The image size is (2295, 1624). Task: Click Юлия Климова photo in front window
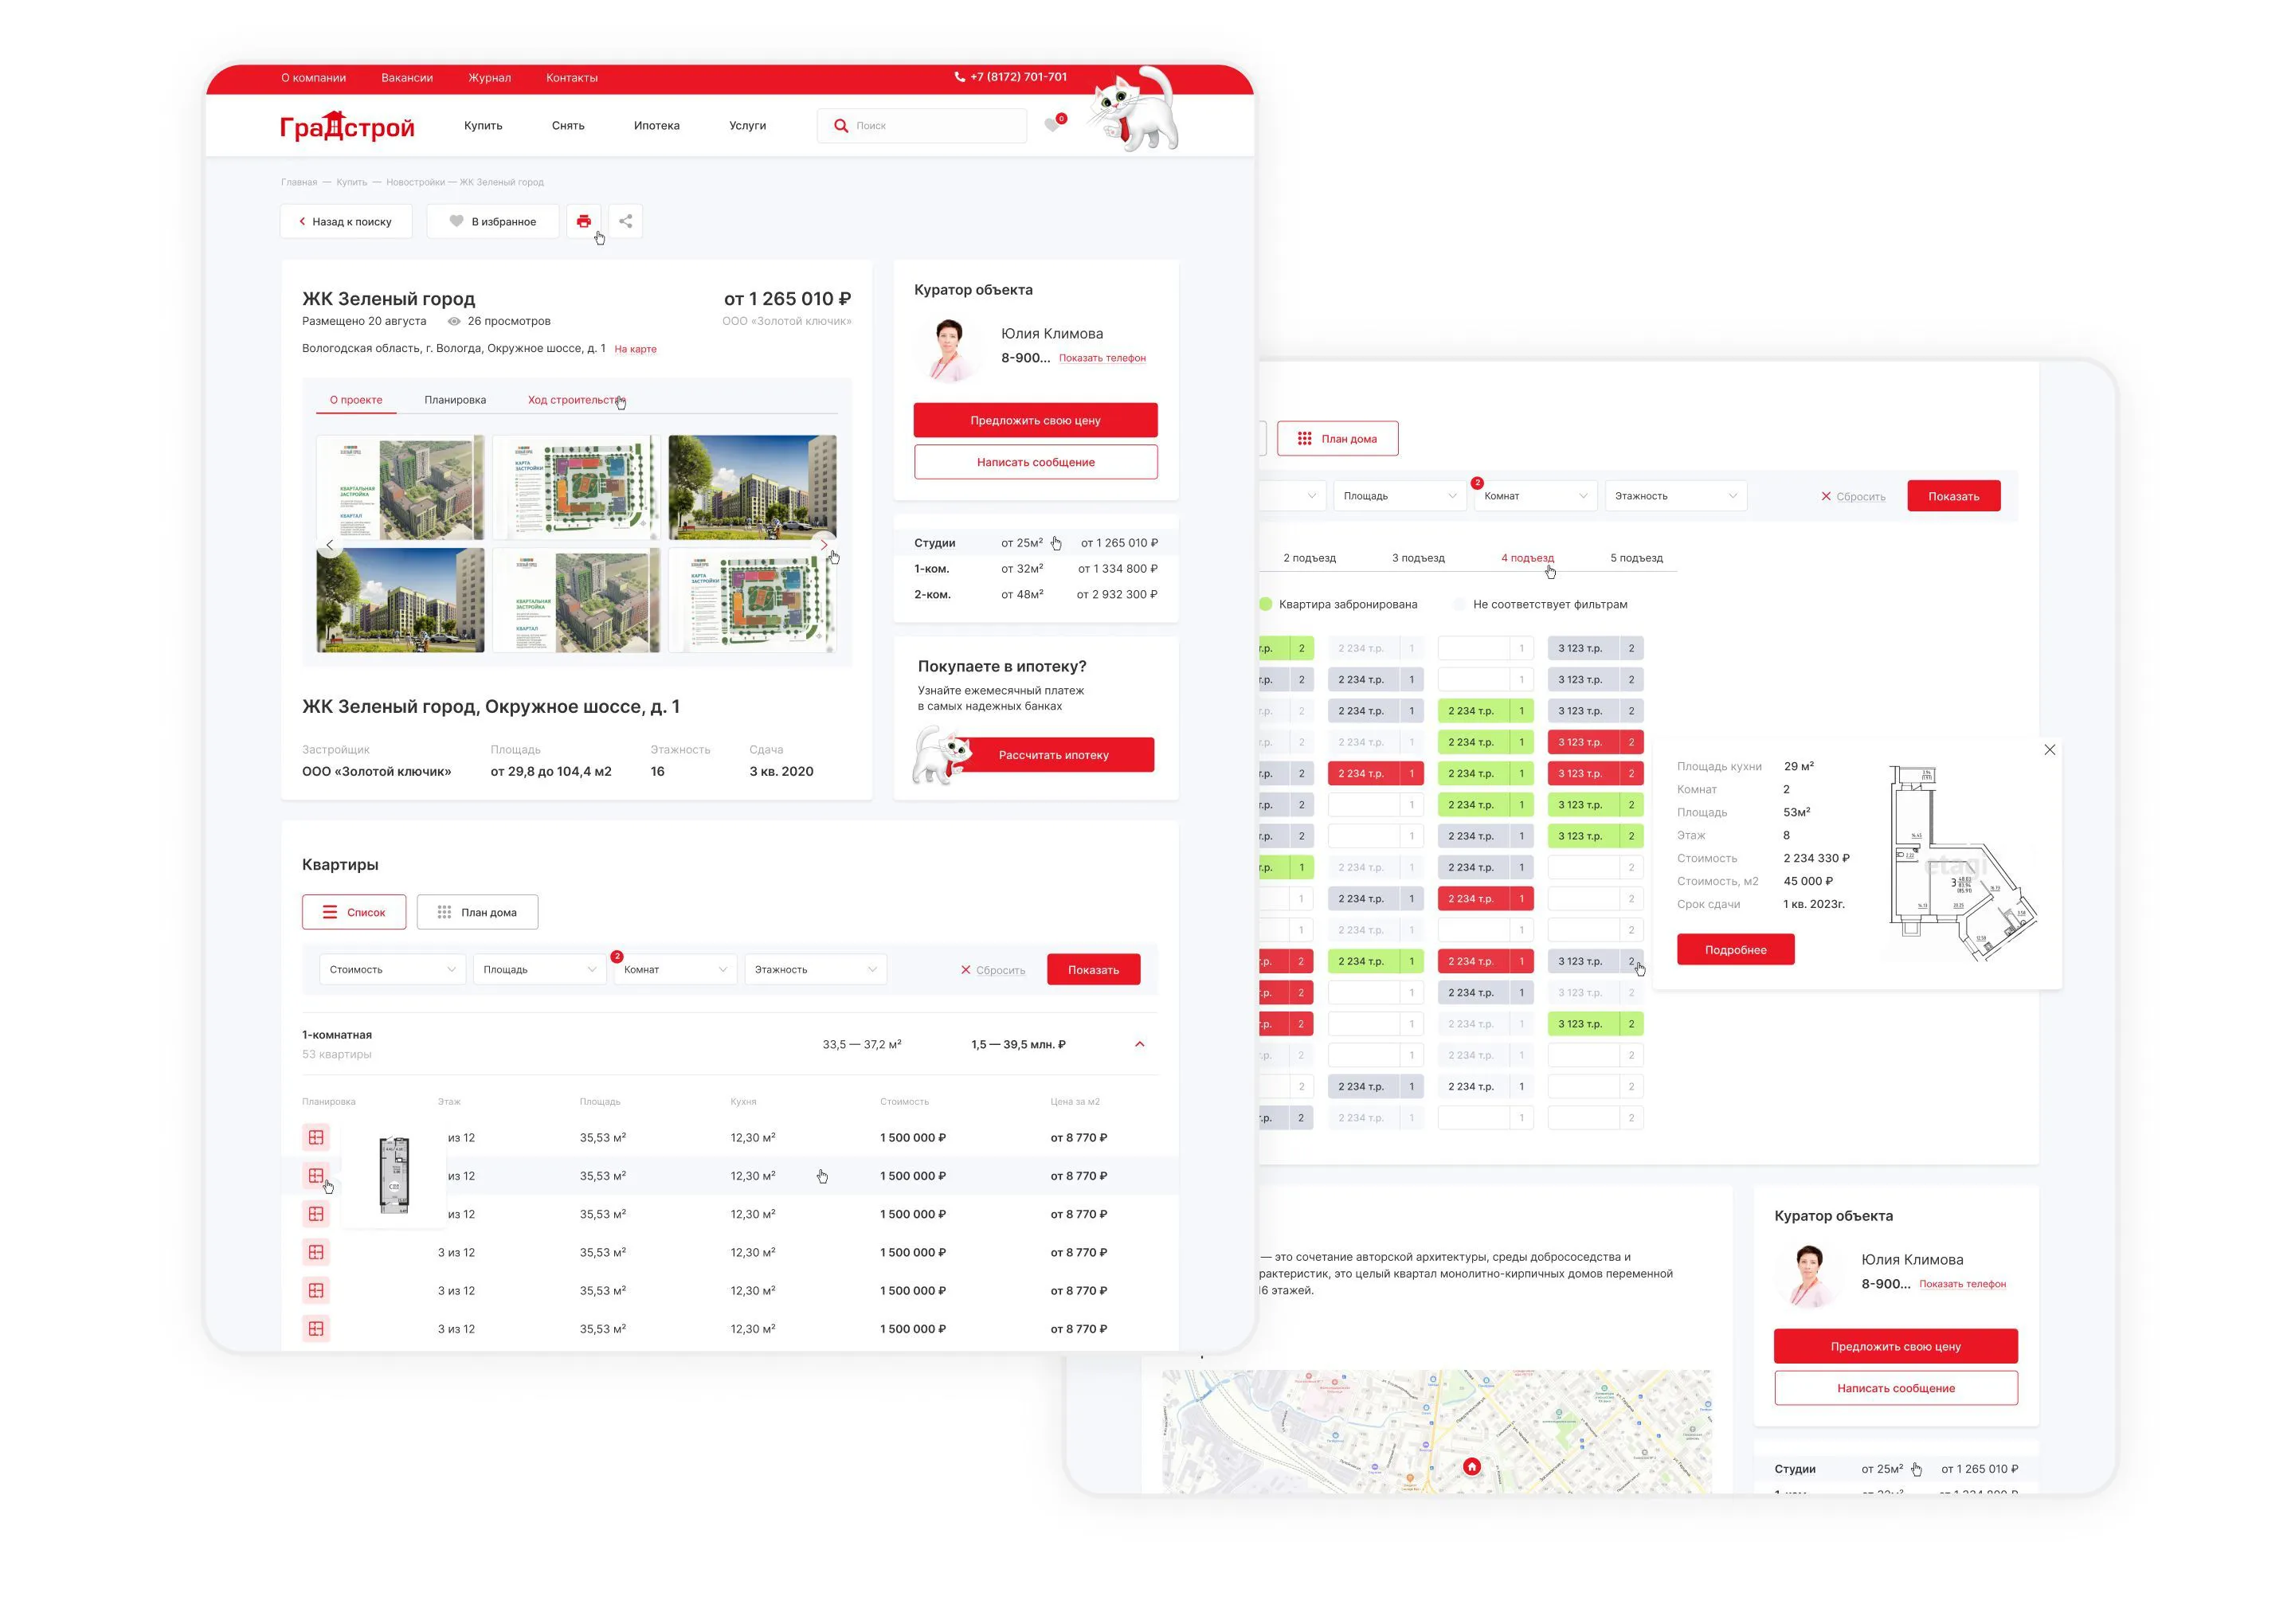coord(948,348)
